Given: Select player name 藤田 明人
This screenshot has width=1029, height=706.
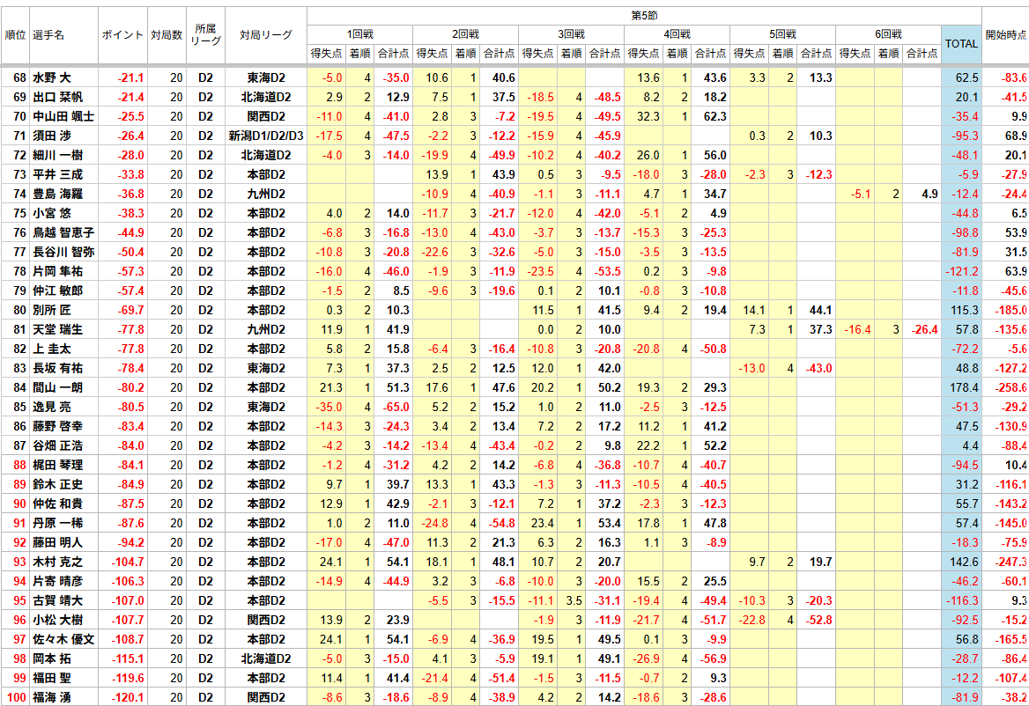Looking at the screenshot, I should coord(58,542).
